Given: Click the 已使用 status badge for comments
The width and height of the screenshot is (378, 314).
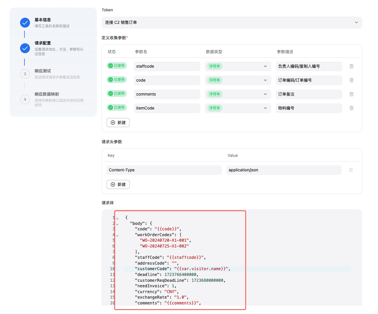Looking at the screenshot, I should click(x=117, y=94).
